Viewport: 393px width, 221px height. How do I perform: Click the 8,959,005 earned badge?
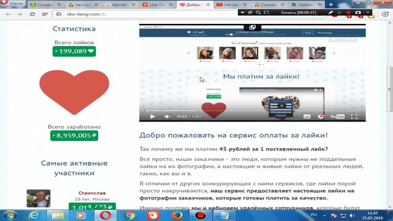(x=74, y=136)
